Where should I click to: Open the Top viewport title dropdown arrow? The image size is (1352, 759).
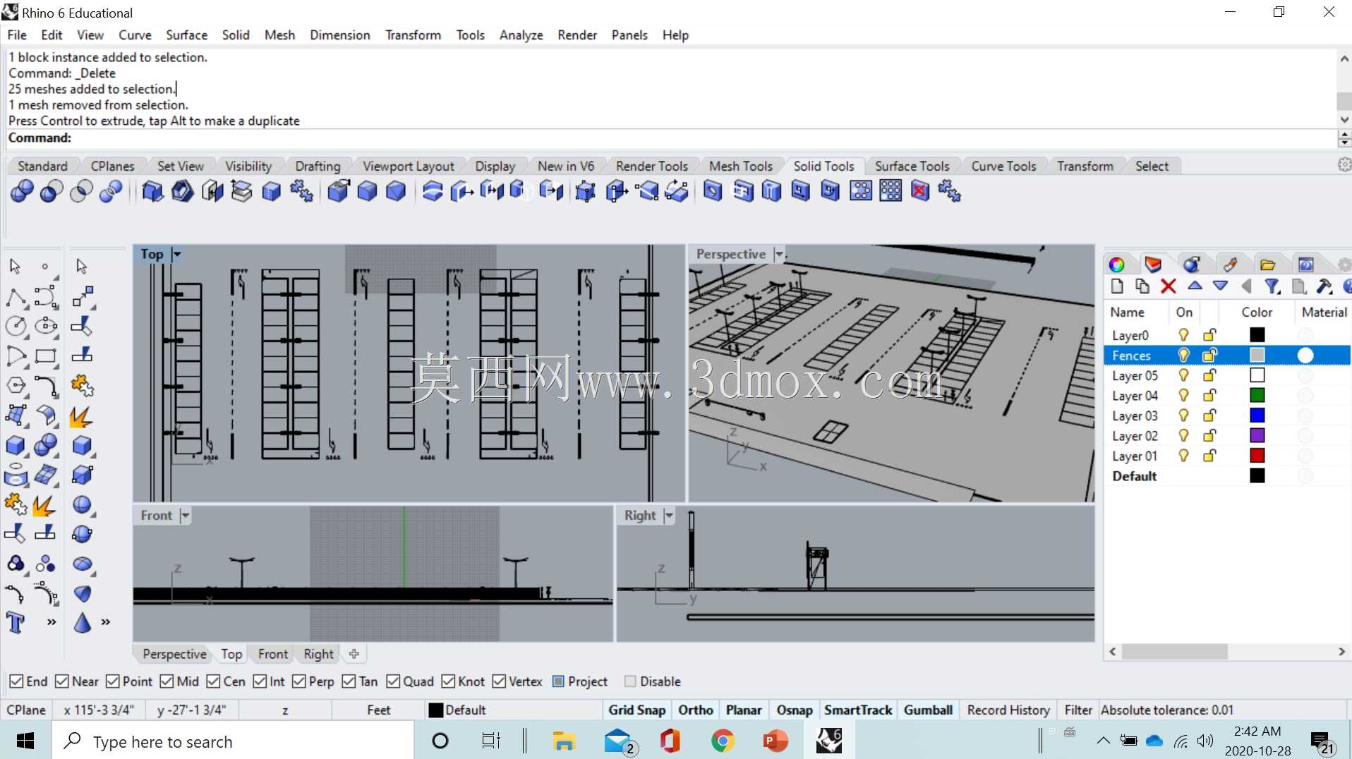click(176, 254)
